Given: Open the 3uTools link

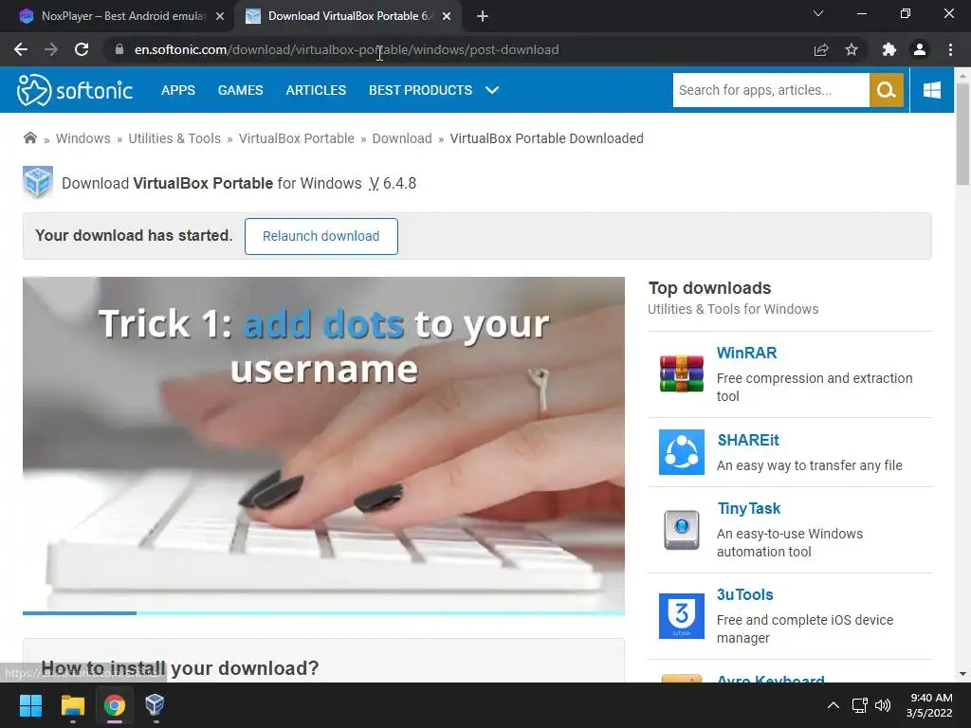Looking at the screenshot, I should [745, 594].
